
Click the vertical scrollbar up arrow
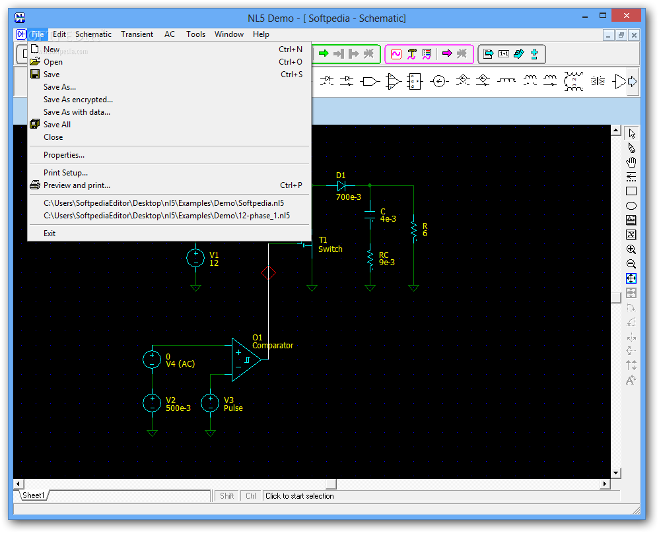(x=615, y=130)
